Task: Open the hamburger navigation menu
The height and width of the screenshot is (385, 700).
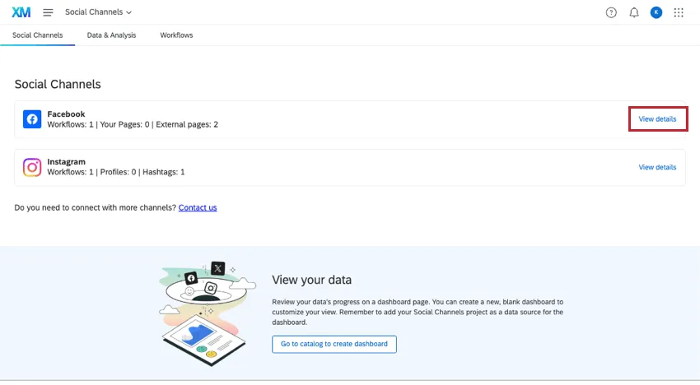Action: tap(48, 12)
